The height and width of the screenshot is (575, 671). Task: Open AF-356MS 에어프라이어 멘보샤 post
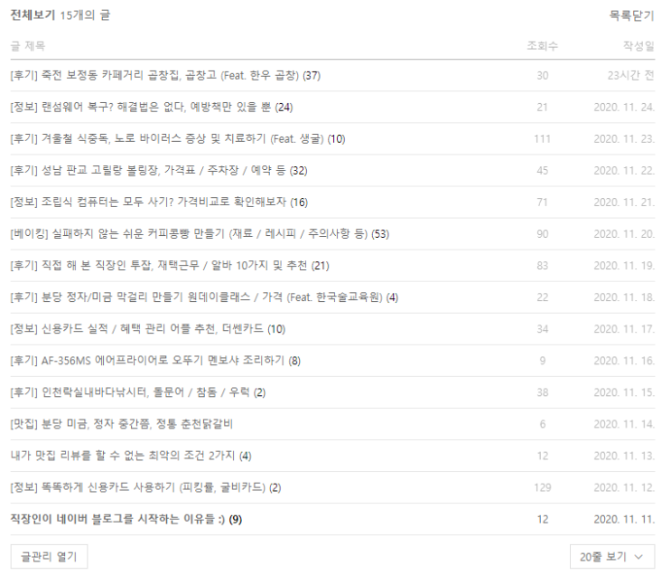pos(155,361)
